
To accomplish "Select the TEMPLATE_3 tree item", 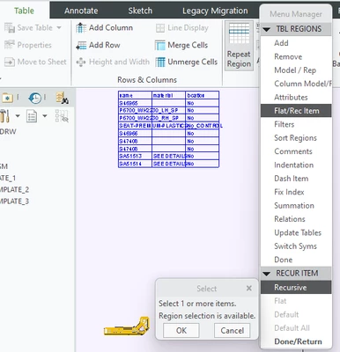I will pyautogui.click(x=14, y=202).
